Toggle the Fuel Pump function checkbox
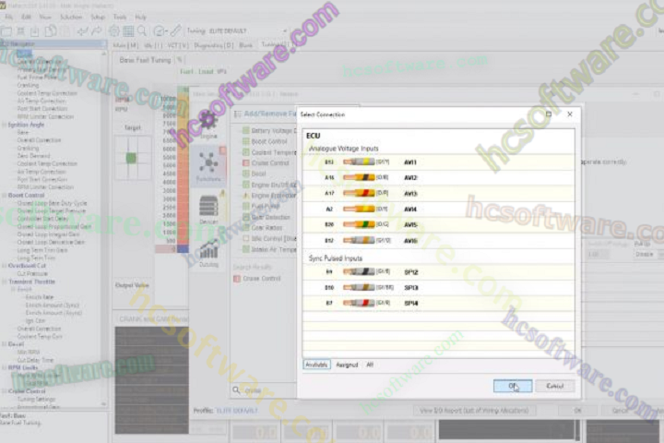 pyautogui.click(x=245, y=206)
